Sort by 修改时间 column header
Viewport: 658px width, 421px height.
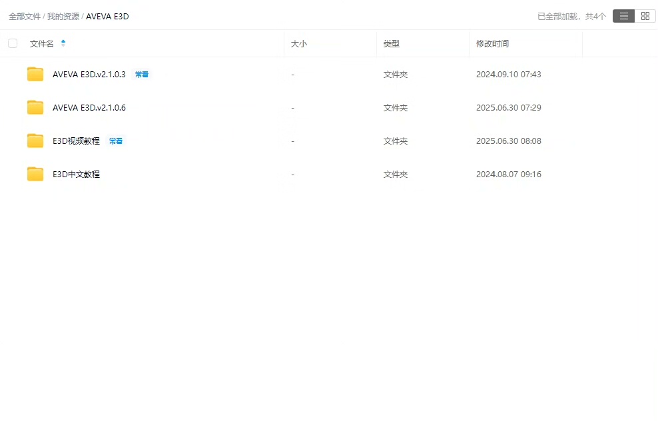(x=492, y=44)
